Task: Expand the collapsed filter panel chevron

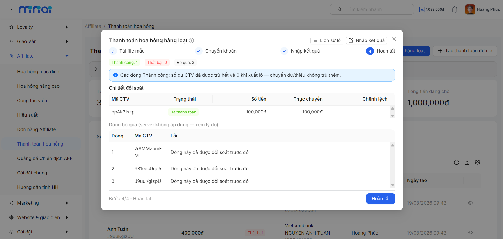Action: point(96,69)
